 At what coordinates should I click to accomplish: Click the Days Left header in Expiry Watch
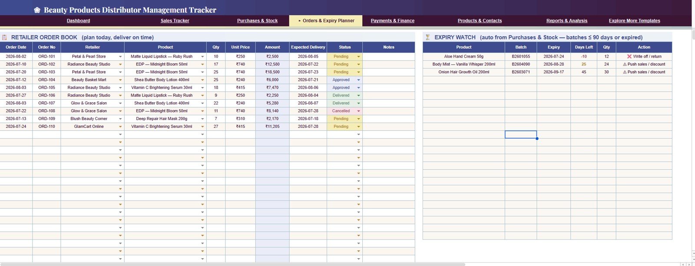[x=584, y=47]
